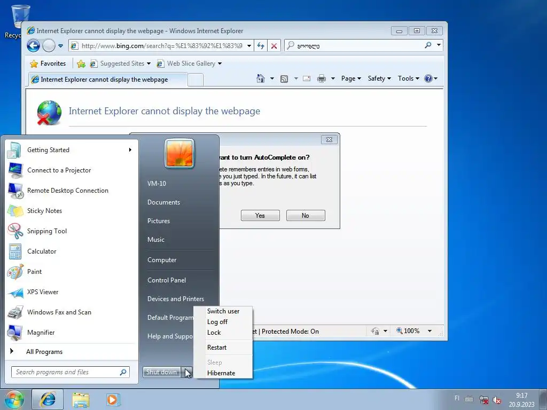
Task: Click No in AutoComplete dialog
Action: [306, 216]
